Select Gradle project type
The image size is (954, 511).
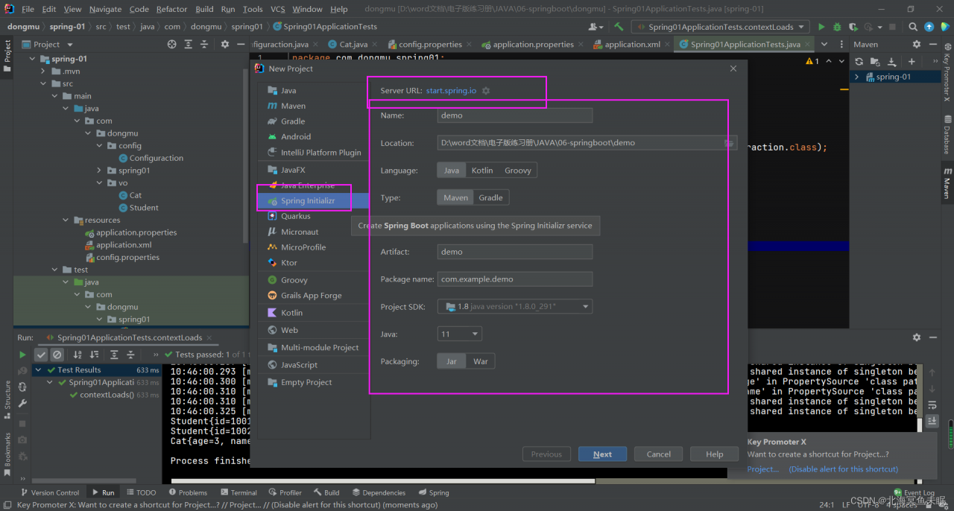[x=490, y=197]
